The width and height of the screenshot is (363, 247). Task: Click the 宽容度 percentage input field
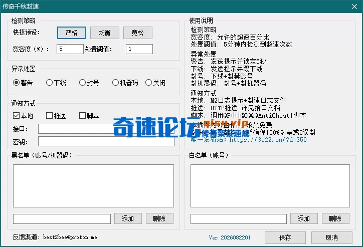pos(70,49)
